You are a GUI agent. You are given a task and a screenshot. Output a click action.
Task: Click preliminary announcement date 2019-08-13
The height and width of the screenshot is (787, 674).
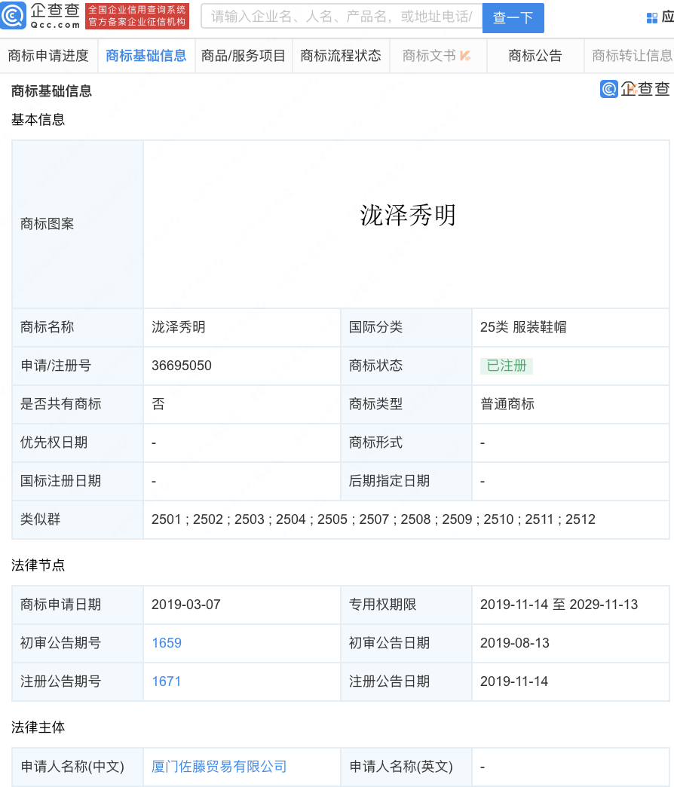coord(515,643)
